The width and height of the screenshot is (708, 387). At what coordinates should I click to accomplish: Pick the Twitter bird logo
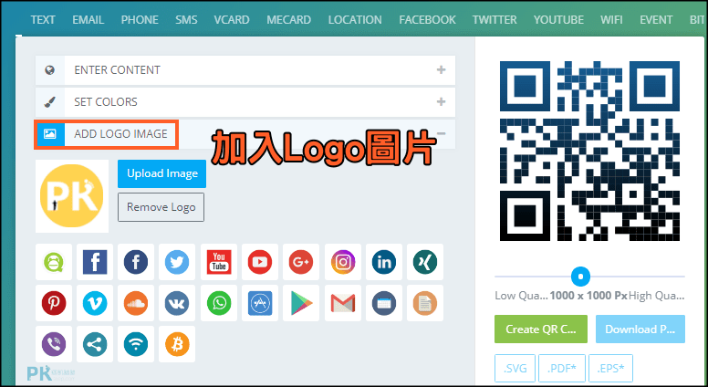pyautogui.click(x=177, y=262)
